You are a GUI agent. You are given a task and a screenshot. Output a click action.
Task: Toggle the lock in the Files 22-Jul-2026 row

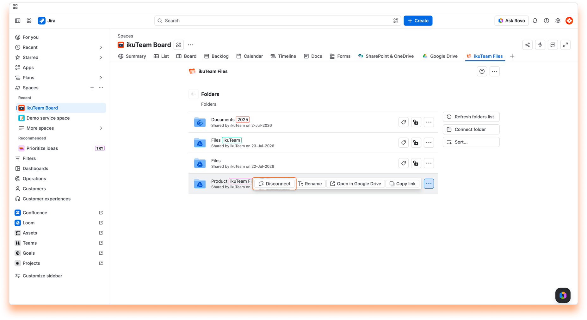click(416, 163)
